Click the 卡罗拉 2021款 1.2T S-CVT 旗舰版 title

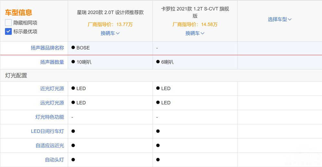[195, 13]
